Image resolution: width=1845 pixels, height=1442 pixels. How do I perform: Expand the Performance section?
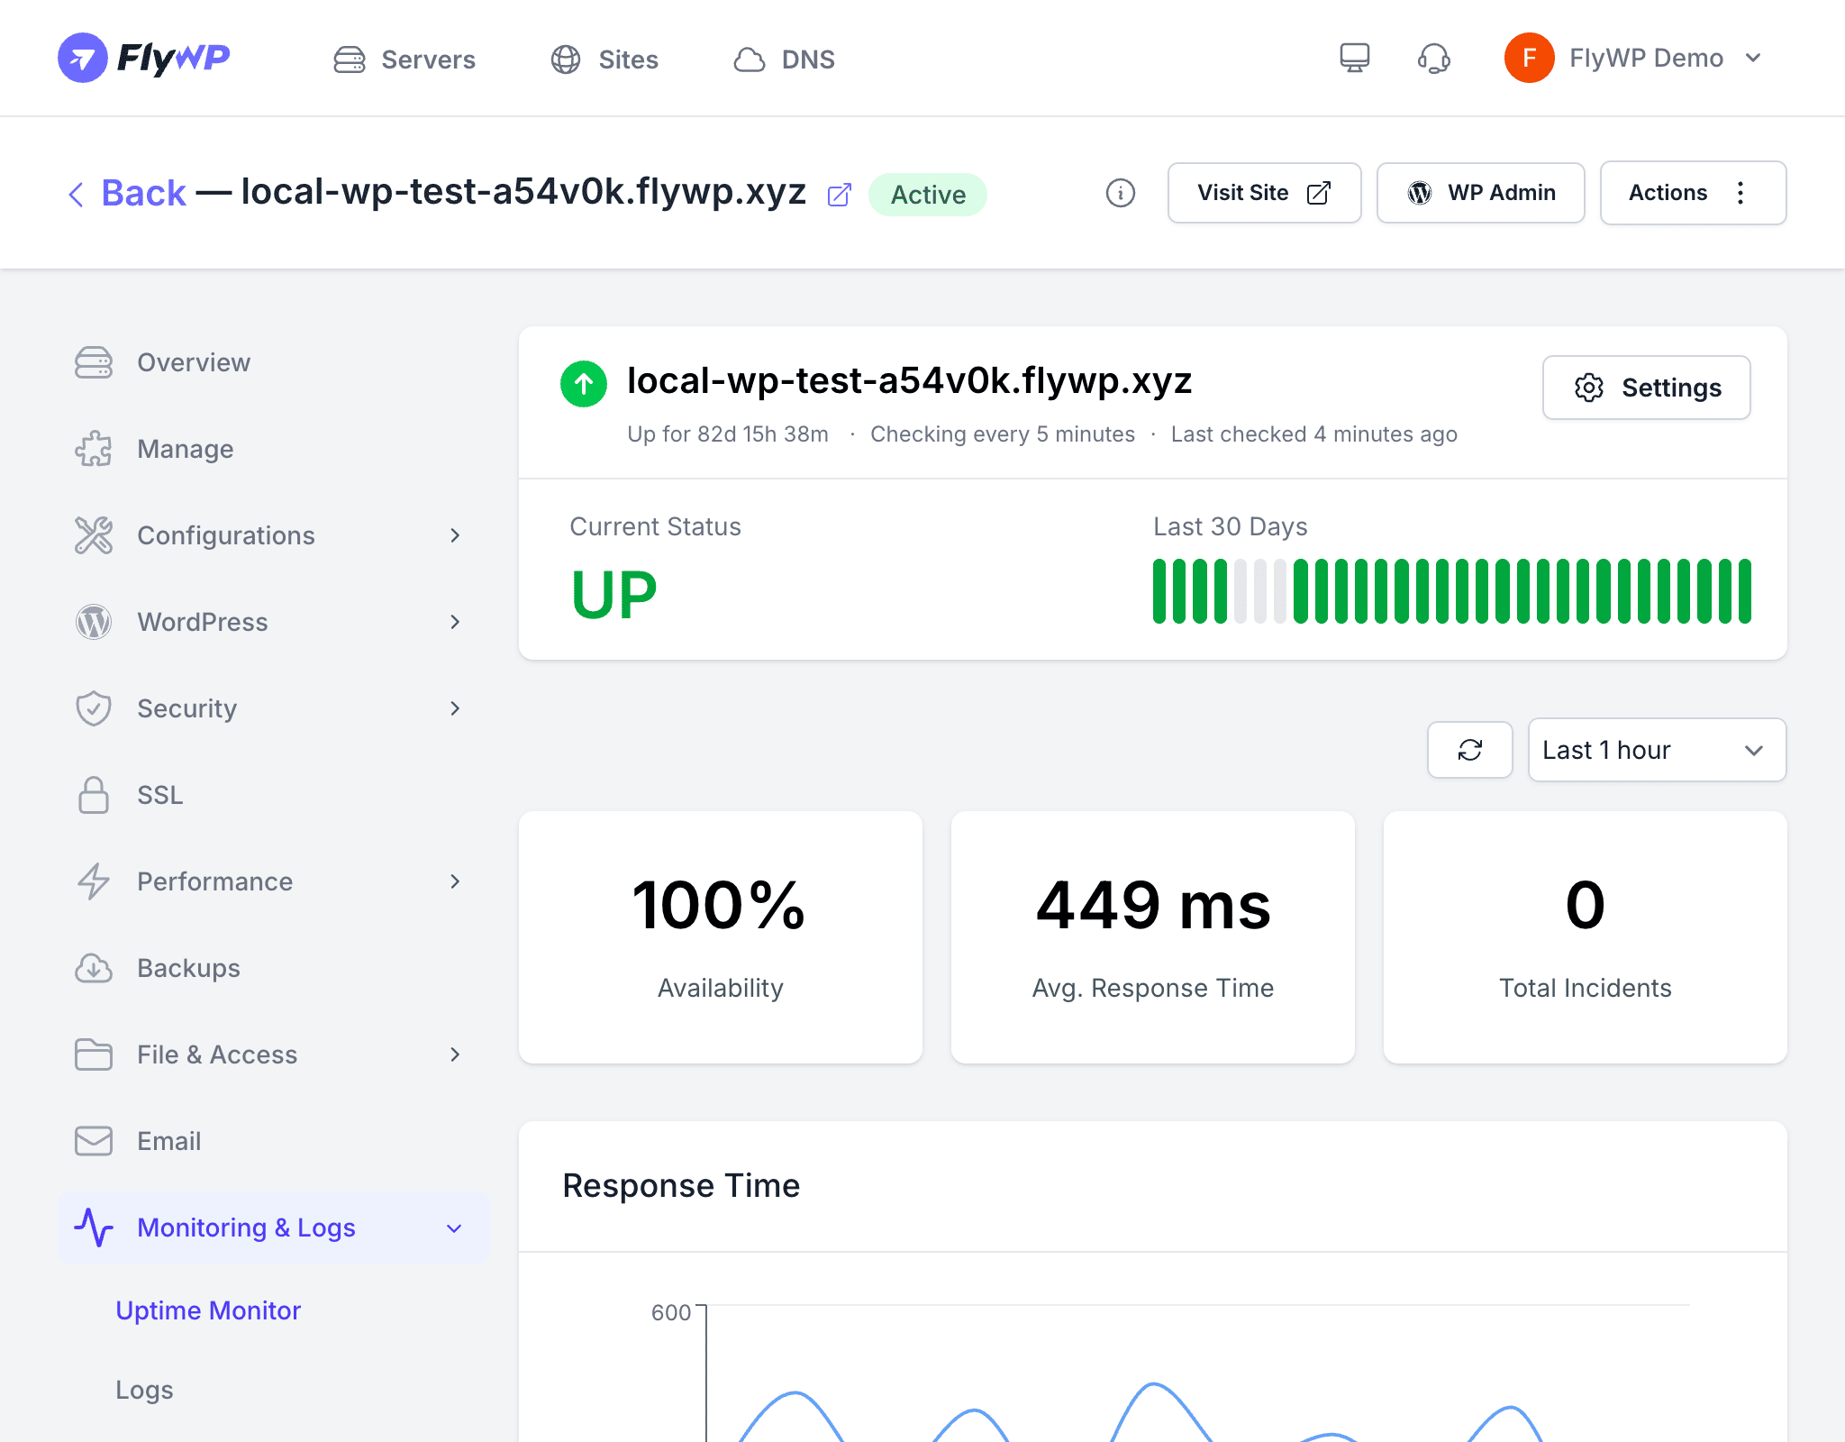click(x=274, y=881)
